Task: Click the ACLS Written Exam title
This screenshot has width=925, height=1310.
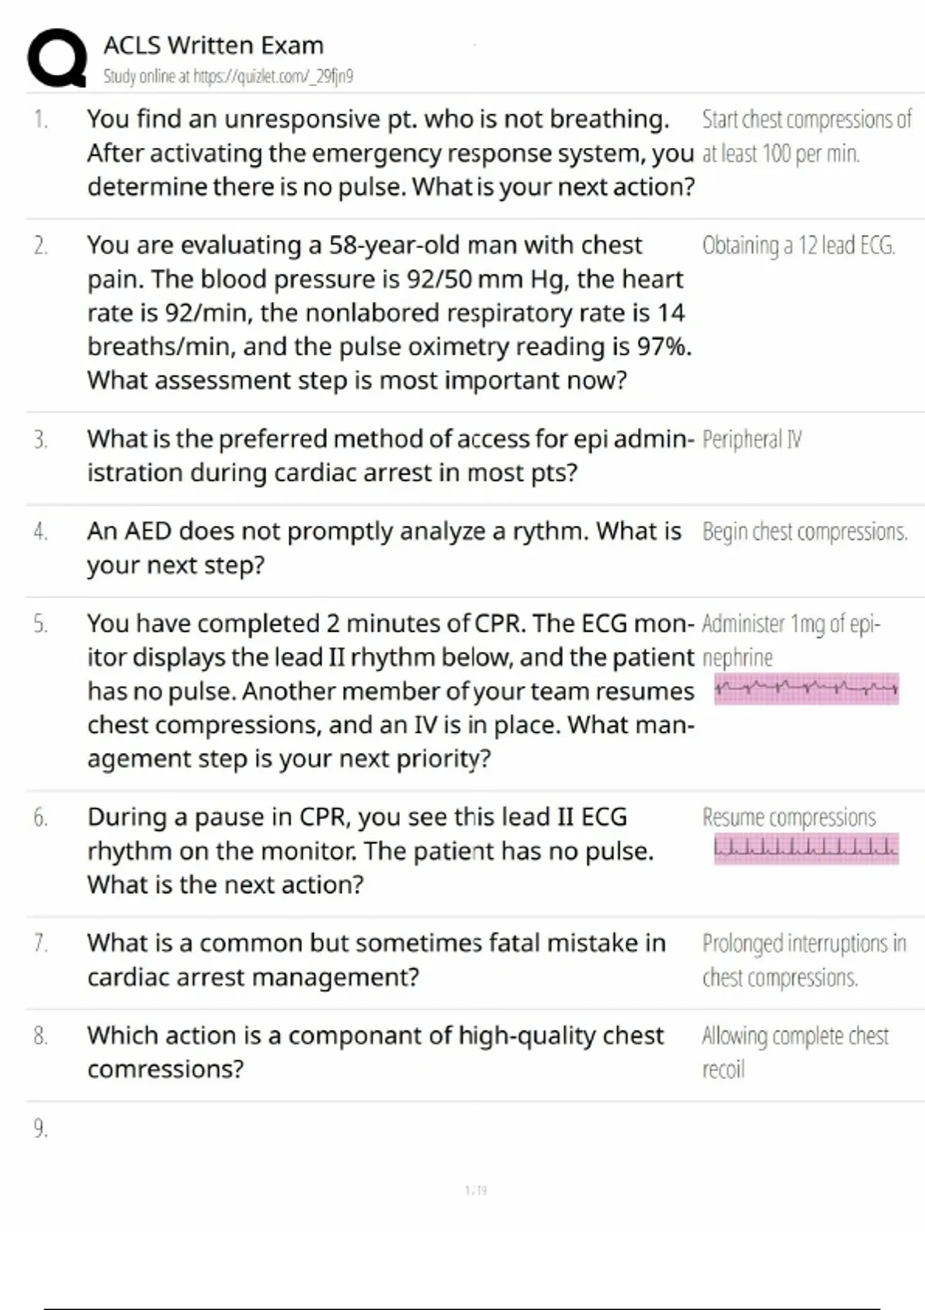Action: [214, 45]
